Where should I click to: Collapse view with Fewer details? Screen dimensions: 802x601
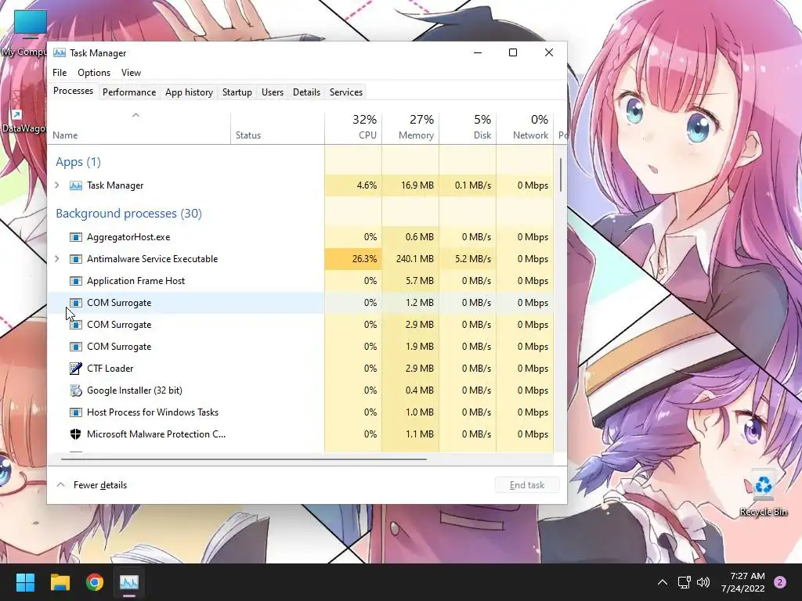[92, 485]
